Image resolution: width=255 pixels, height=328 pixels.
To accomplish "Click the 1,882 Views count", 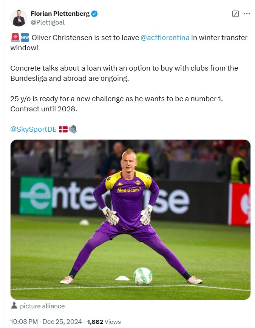I will pyautogui.click(x=104, y=322).
